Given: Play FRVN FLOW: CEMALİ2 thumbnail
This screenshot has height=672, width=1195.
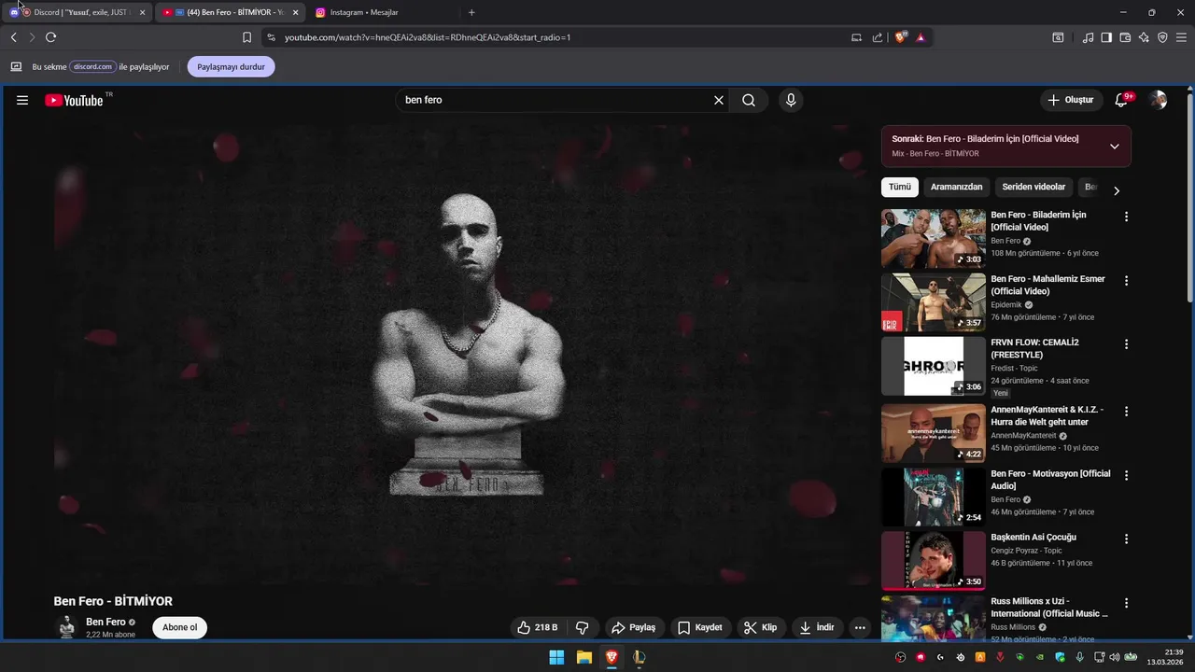Looking at the screenshot, I should pyautogui.click(x=934, y=366).
